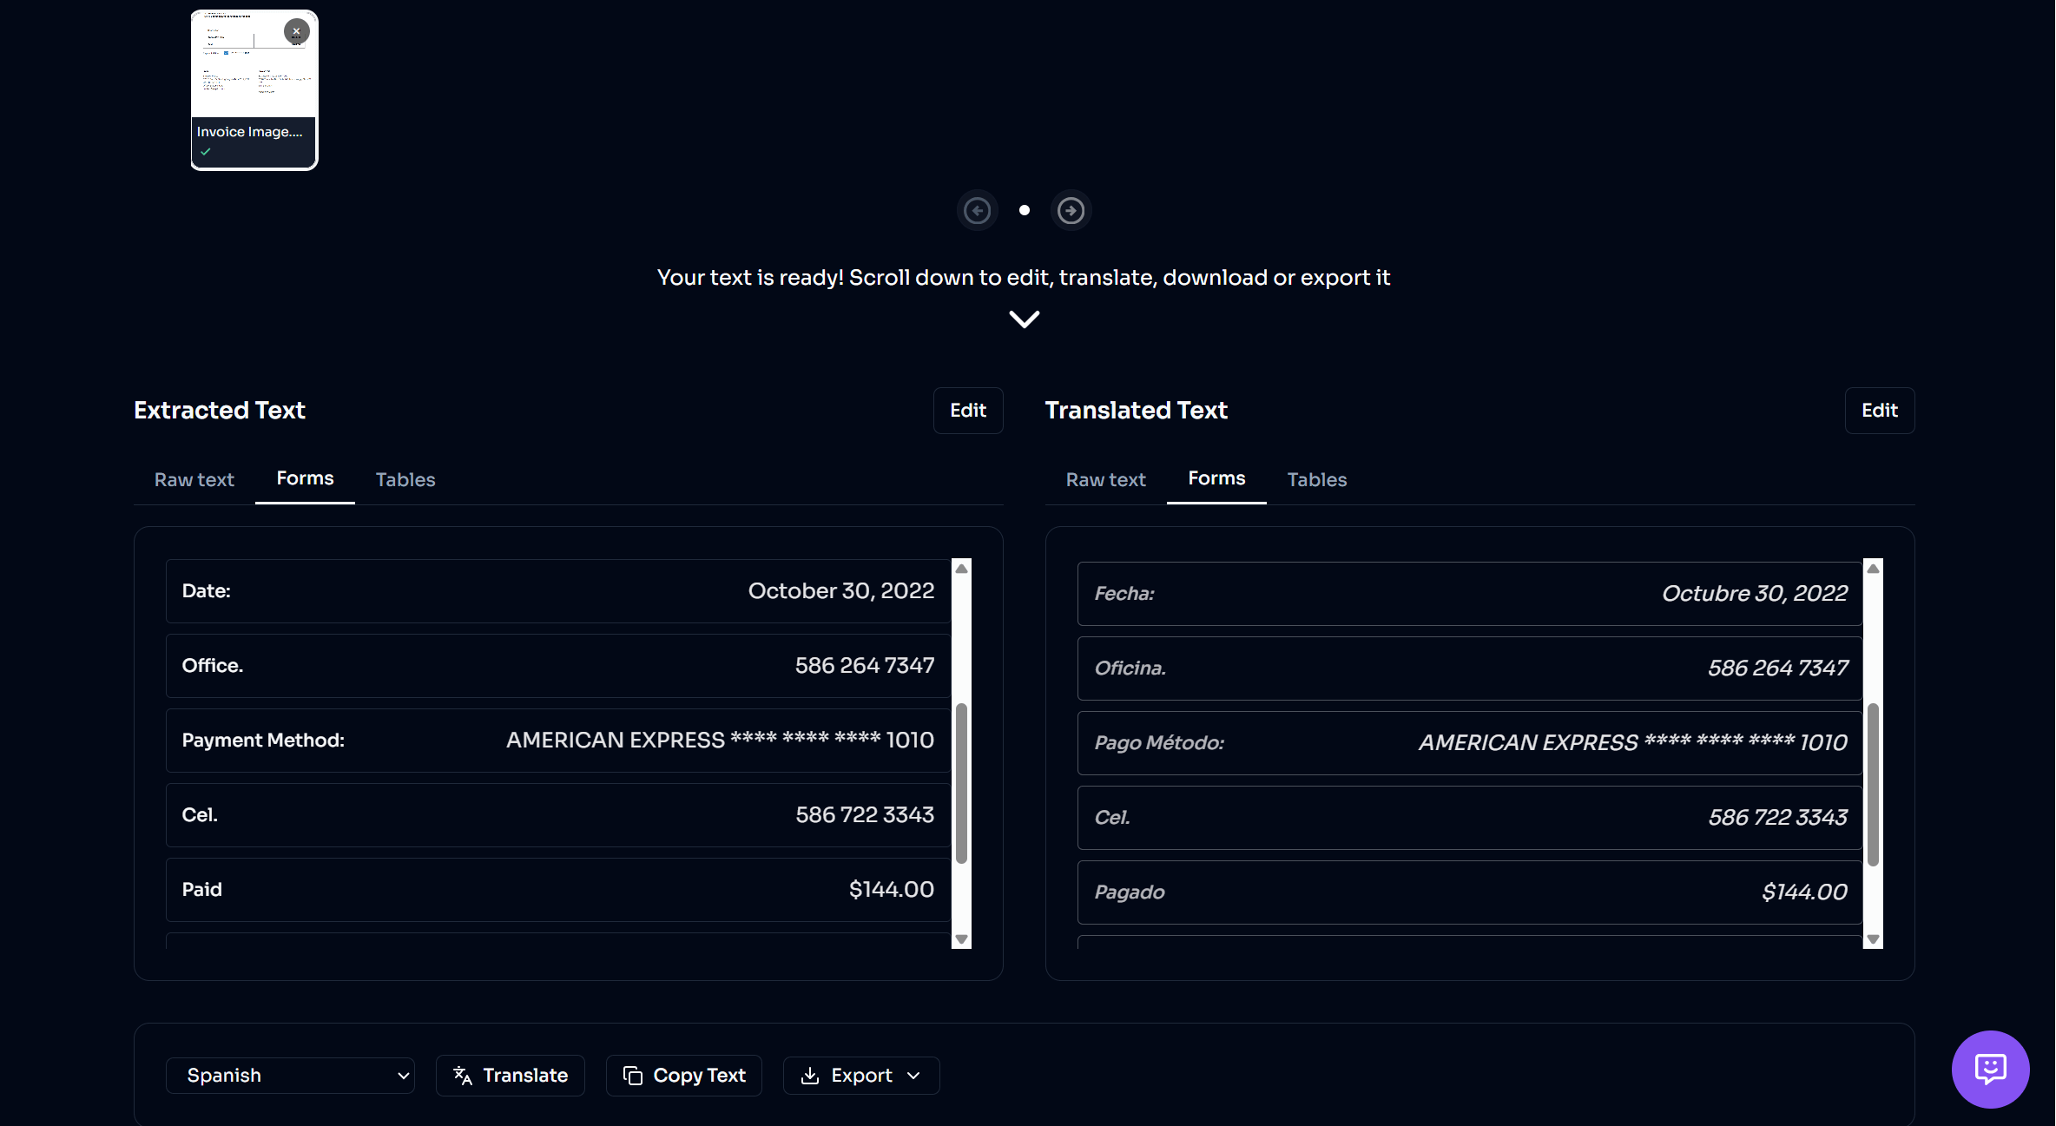Click the scroll-down chevron below the ready message
Viewport: 2056px width, 1126px height.
coord(1024,319)
